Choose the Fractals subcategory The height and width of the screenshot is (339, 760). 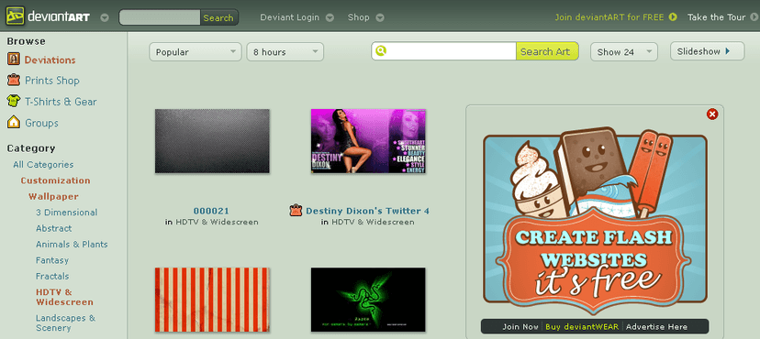click(x=52, y=276)
